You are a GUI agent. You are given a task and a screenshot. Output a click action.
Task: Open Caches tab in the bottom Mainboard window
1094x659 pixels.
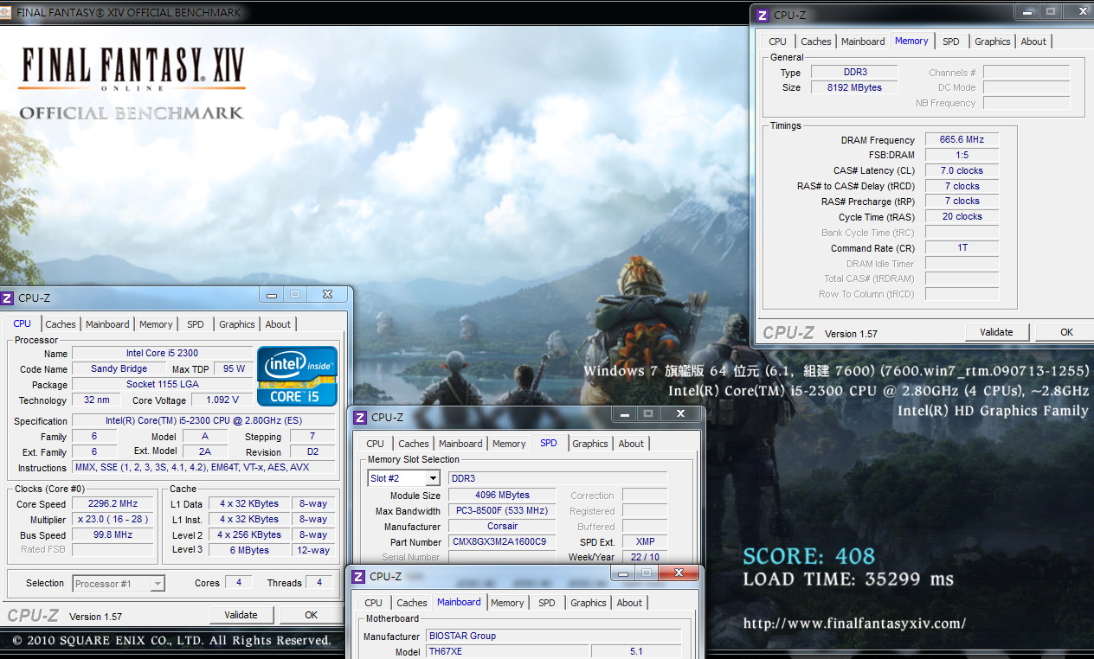tap(412, 603)
